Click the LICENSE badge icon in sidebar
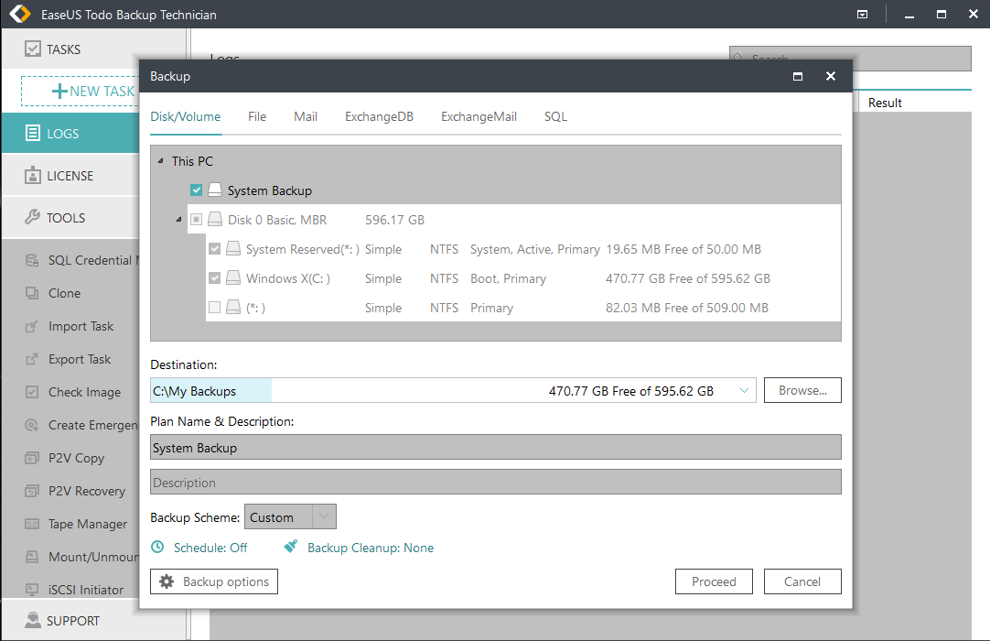Image resolution: width=990 pixels, height=641 pixels. pyautogui.click(x=32, y=175)
